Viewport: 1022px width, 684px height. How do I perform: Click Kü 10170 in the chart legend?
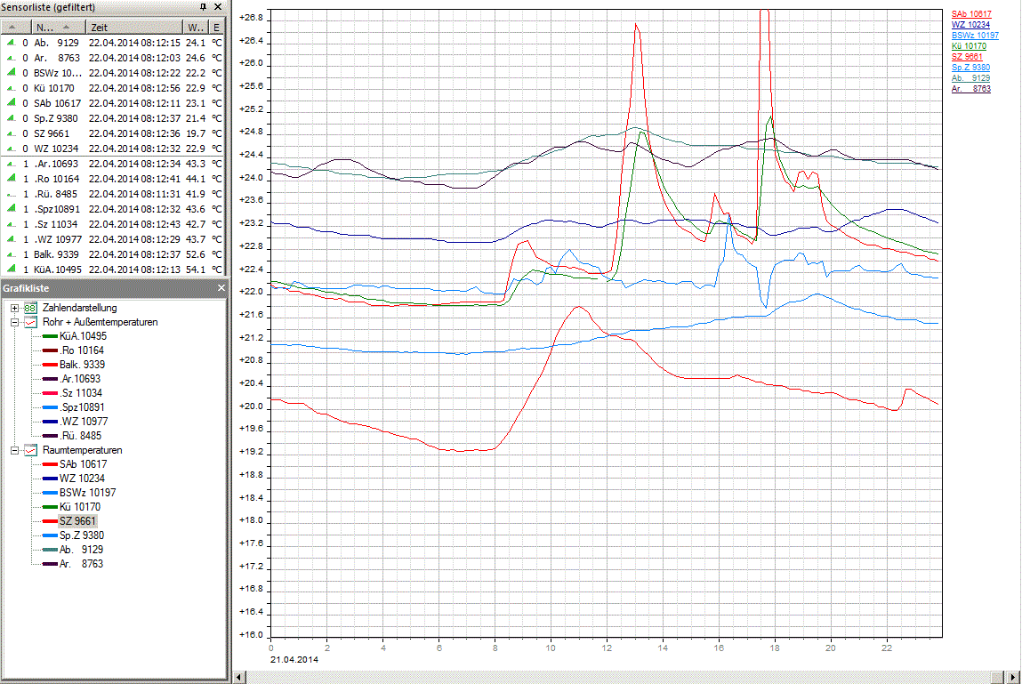pos(969,46)
